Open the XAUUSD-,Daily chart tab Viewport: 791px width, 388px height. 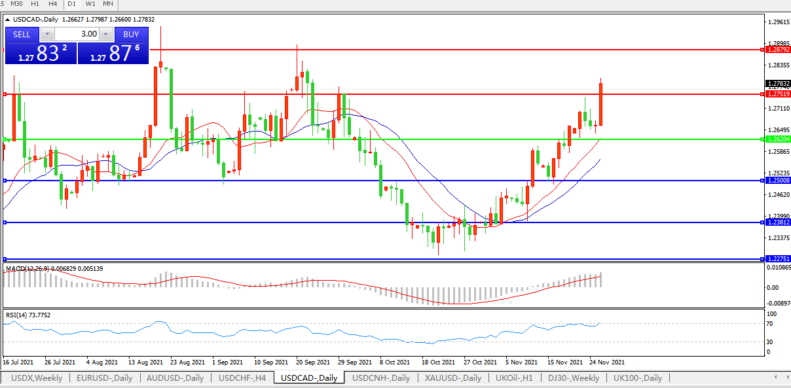(452, 378)
